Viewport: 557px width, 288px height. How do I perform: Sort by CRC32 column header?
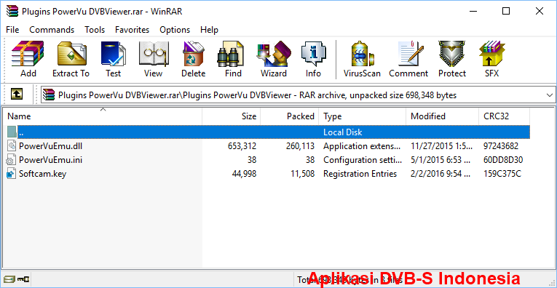(x=504, y=116)
